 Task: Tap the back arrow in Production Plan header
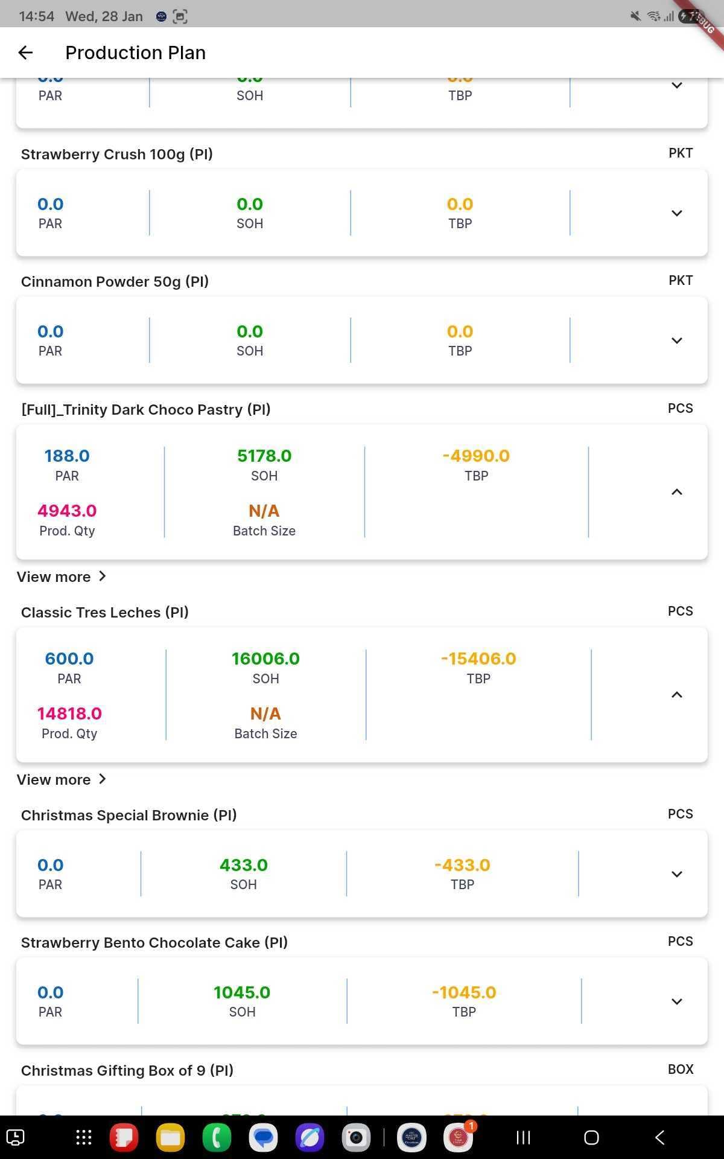pos(25,53)
